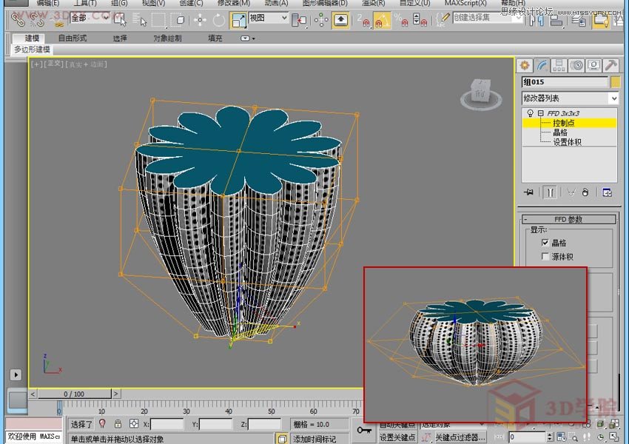The image size is (629, 444).
Task: Click the Pin Stack icon
Action: point(528,192)
